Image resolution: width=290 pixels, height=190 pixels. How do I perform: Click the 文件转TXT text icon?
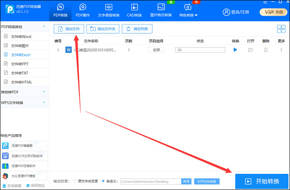click(x=6, y=72)
